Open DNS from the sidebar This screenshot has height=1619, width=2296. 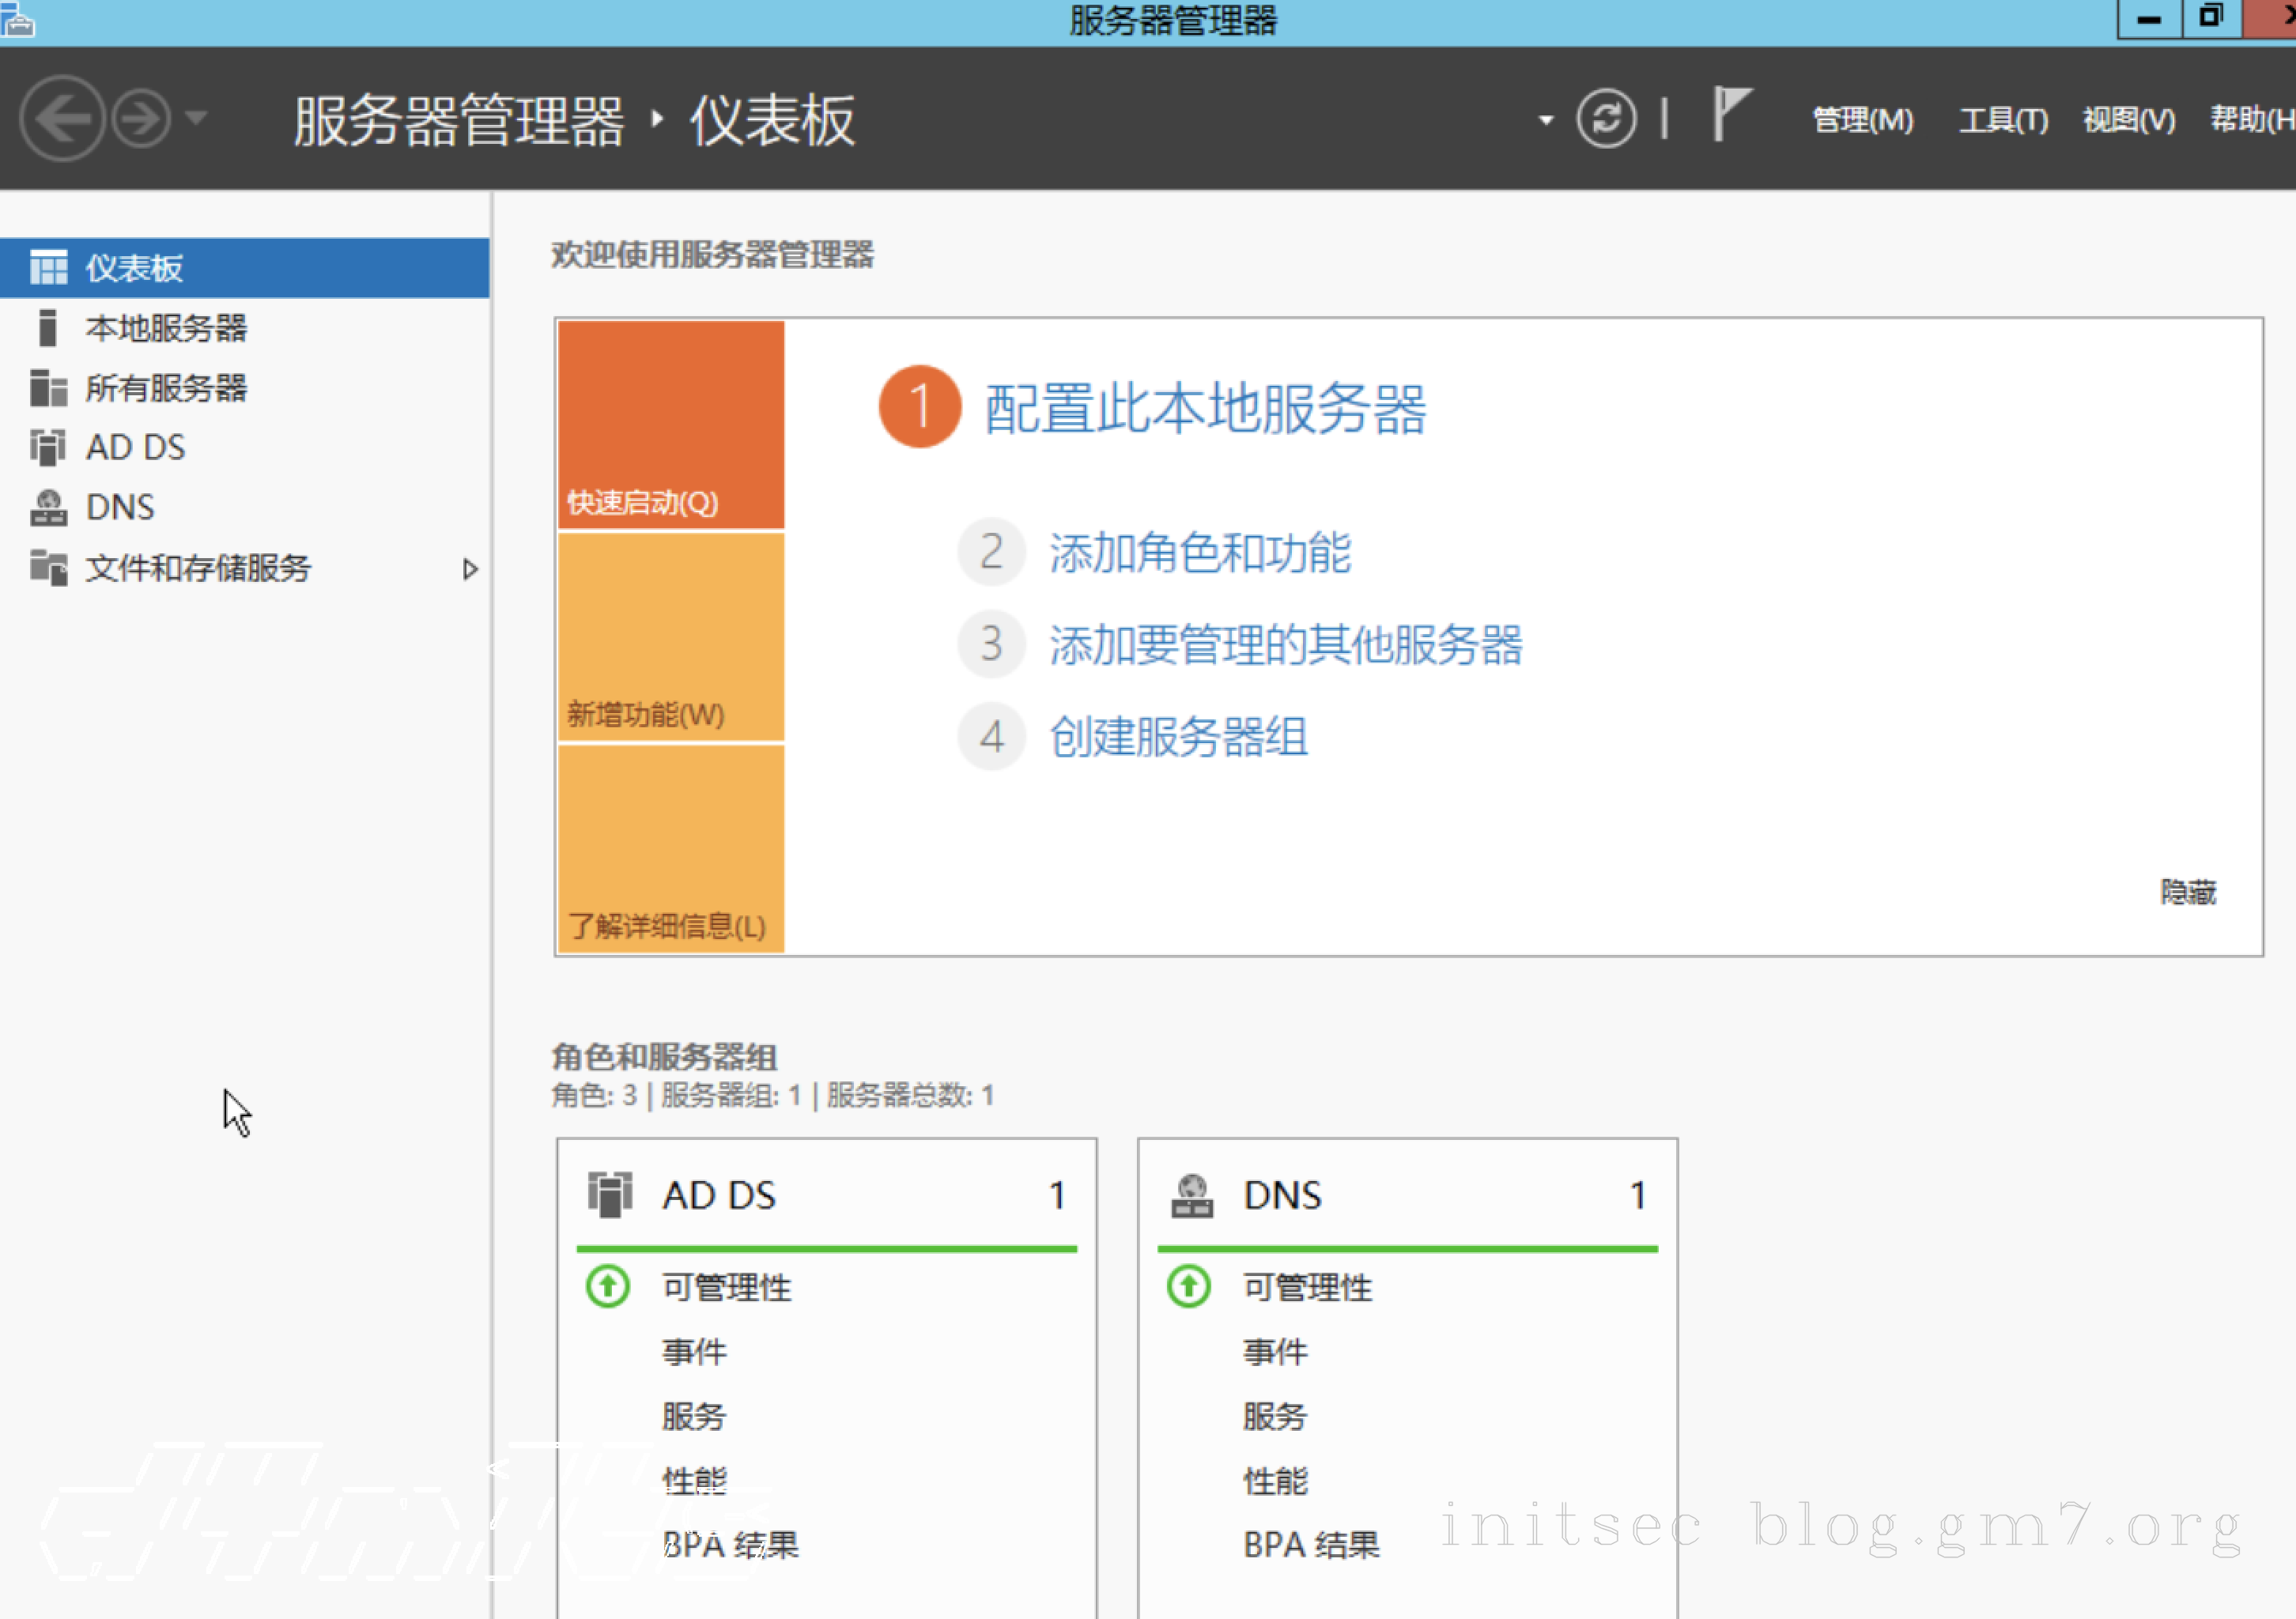pyautogui.click(x=120, y=507)
